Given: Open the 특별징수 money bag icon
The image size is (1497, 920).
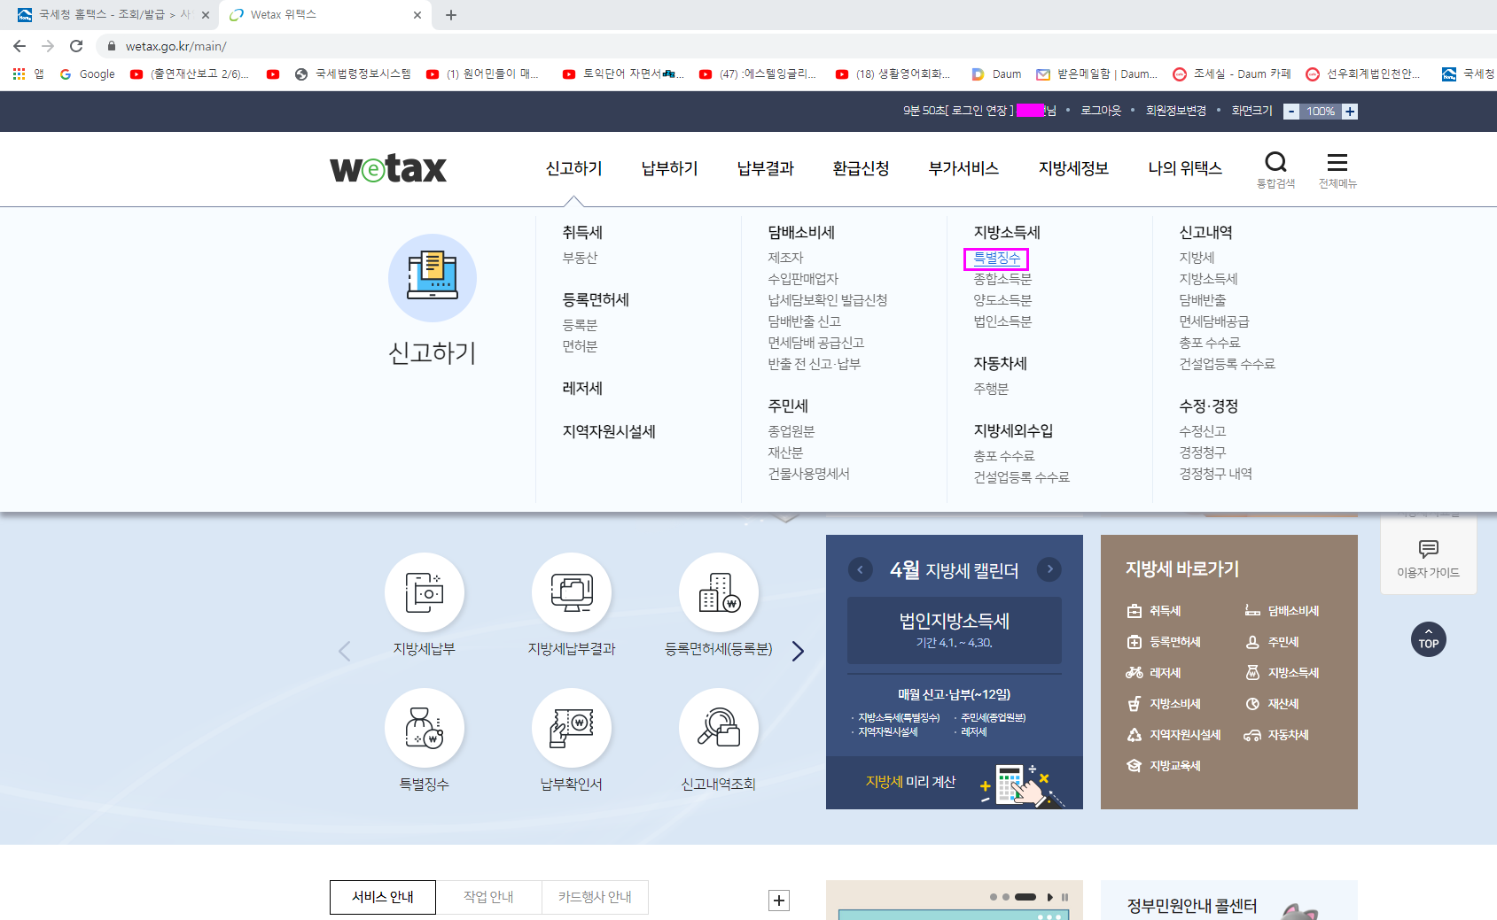Looking at the screenshot, I should [x=425, y=728].
